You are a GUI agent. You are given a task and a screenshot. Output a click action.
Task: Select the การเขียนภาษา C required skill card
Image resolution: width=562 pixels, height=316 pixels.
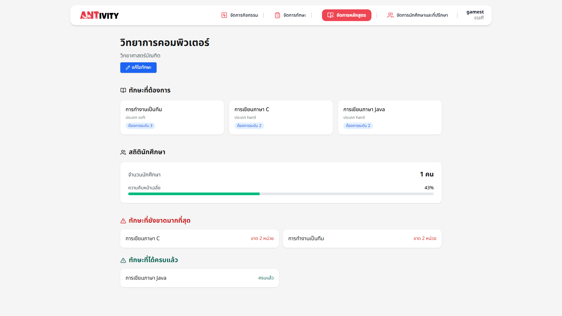click(x=281, y=117)
